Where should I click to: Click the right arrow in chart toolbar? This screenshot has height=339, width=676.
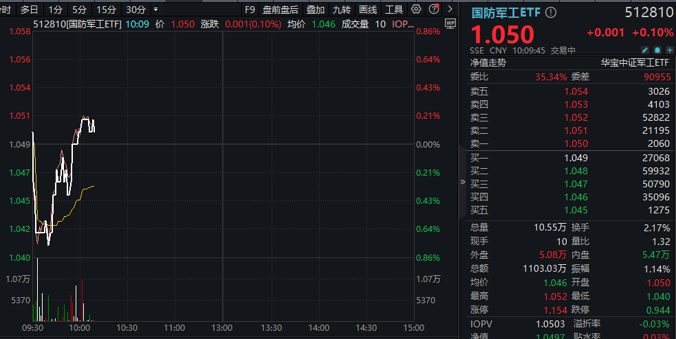[x=450, y=9]
